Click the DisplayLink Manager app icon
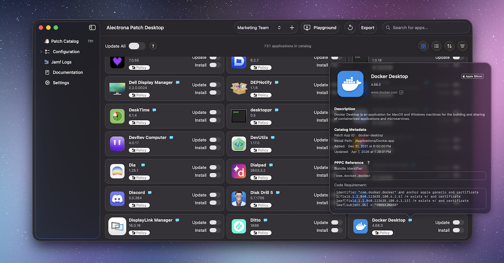Screen dimensions: 504x263 117,226
